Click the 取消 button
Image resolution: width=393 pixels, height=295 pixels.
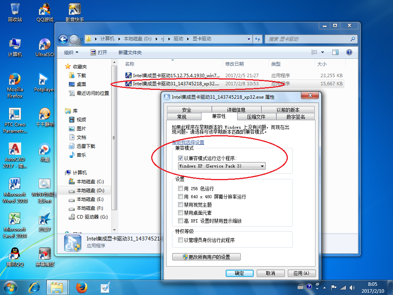[x=271, y=273]
